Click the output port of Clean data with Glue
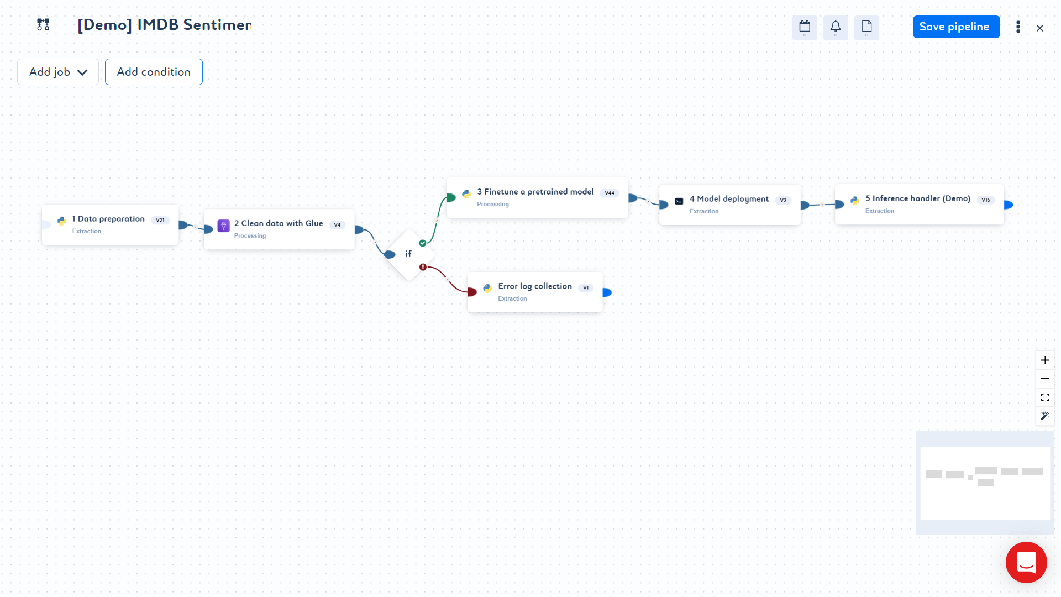The width and height of the screenshot is (1061, 597). pyautogui.click(x=359, y=229)
